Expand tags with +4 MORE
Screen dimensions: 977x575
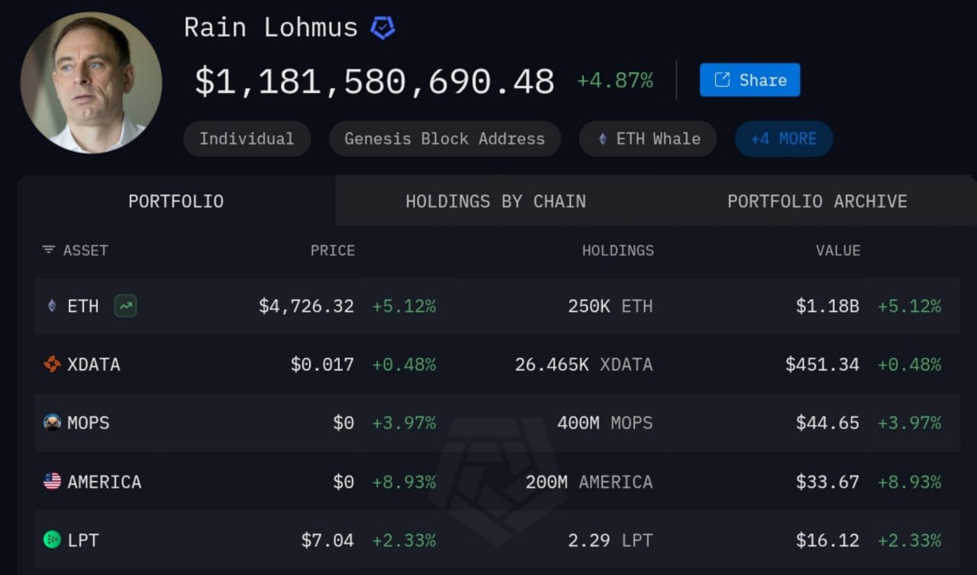783,139
